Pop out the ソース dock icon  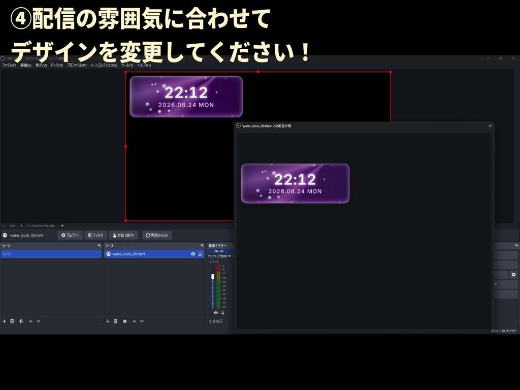(202, 246)
